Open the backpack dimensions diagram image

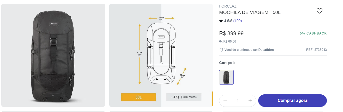point(161,55)
